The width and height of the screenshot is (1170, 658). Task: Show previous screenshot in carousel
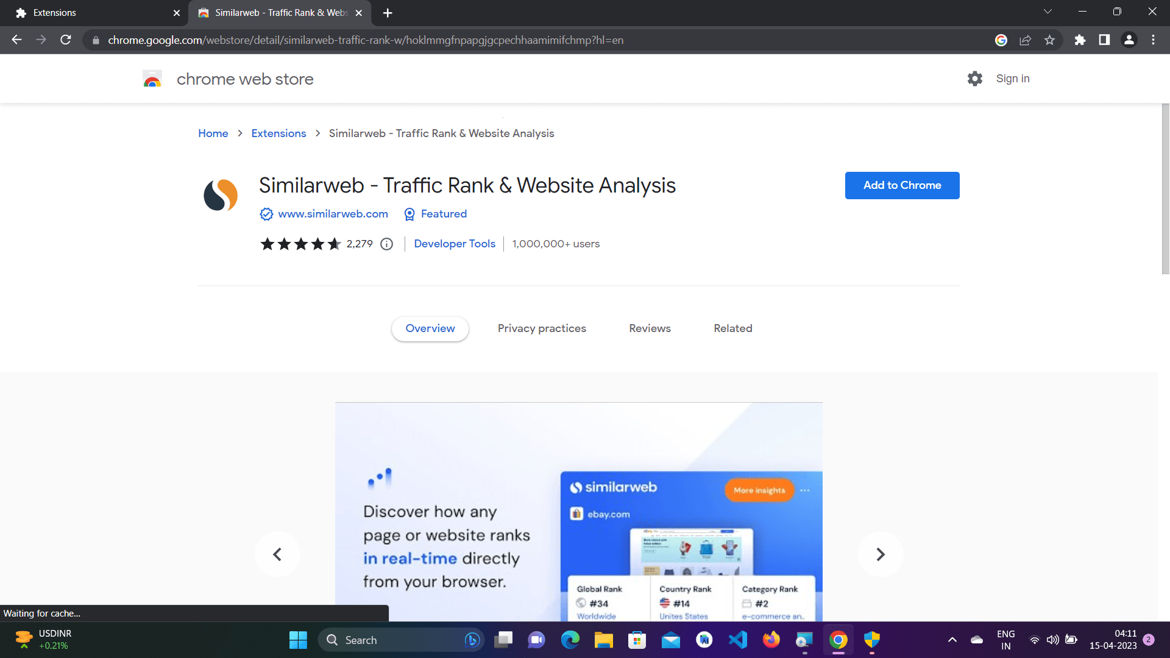[x=277, y=554]
